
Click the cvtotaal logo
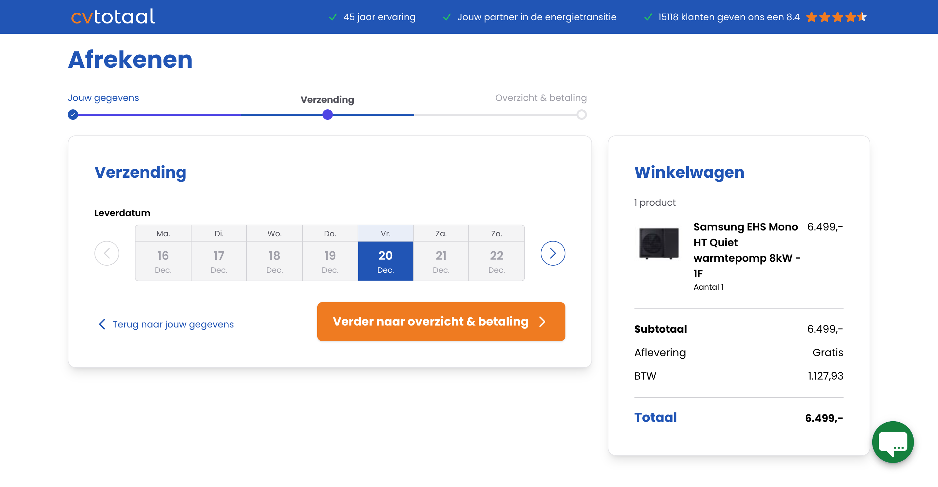click(x=113, y=16)
